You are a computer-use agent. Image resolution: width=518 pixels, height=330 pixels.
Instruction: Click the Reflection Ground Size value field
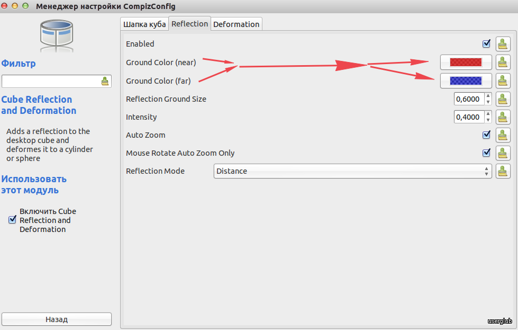[x=469, y=99]
